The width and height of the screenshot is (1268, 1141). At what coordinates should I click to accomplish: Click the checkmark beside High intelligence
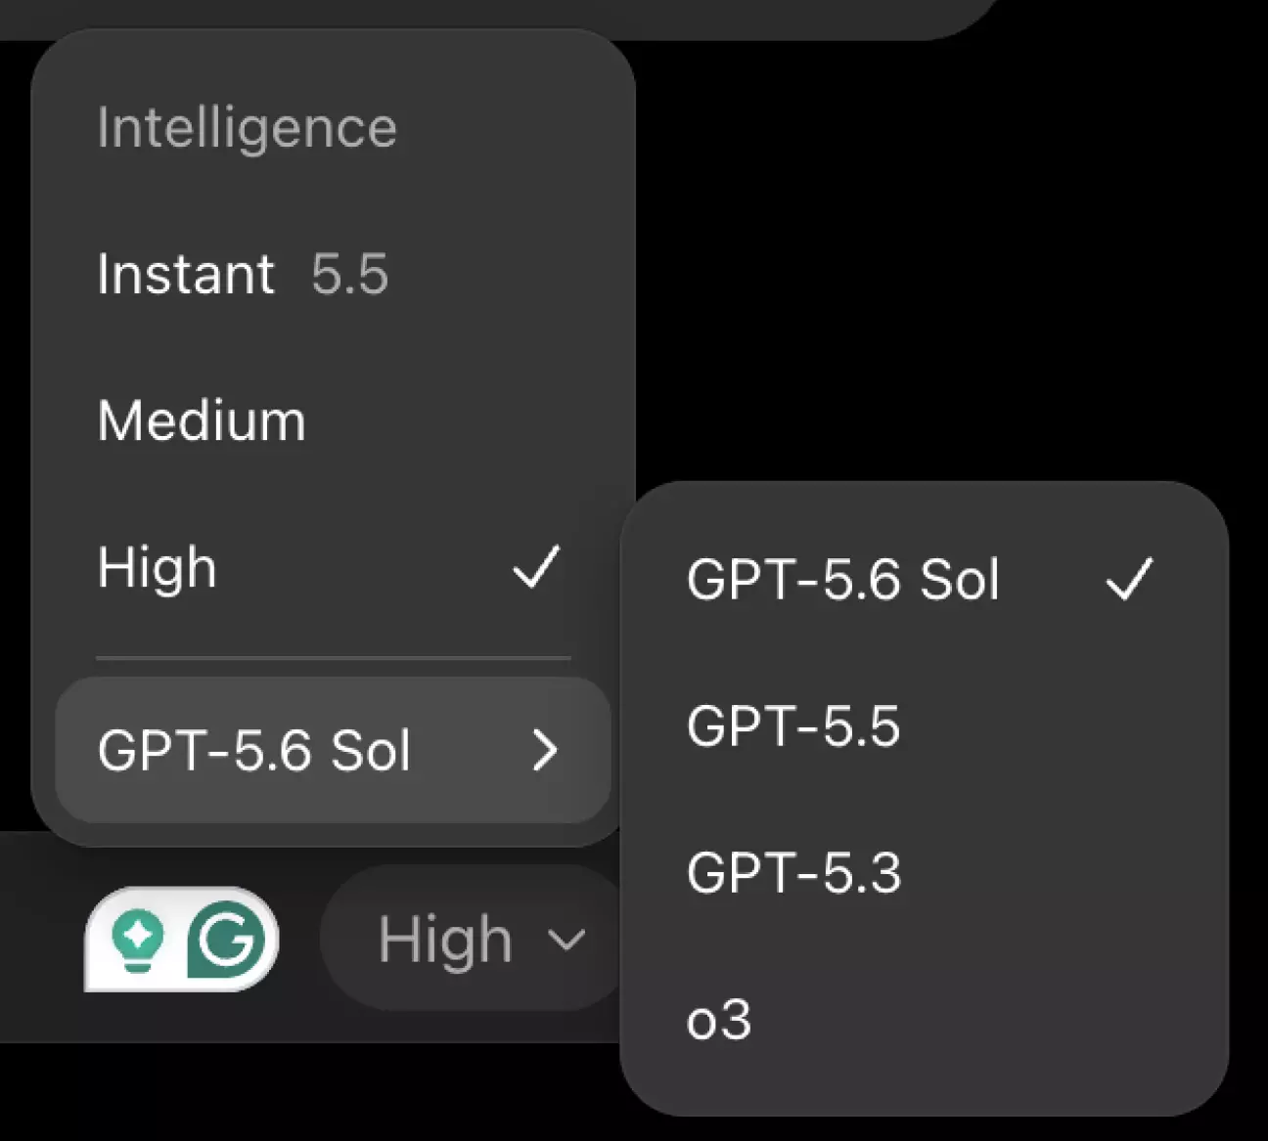pyautogui.click(x=536, y=567)
